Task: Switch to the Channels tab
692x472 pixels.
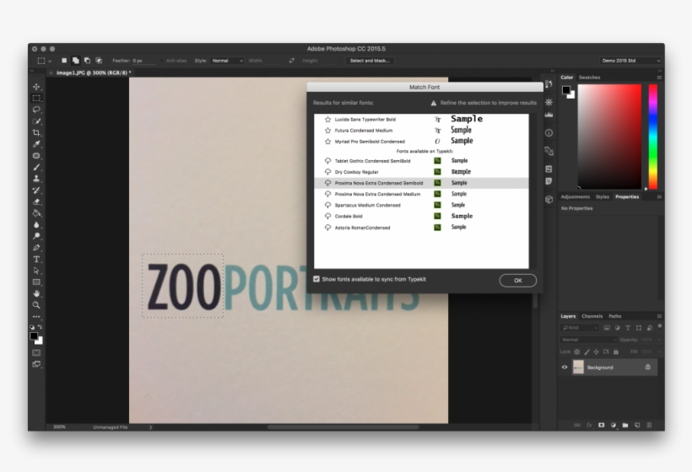Action: coord(592,316)
